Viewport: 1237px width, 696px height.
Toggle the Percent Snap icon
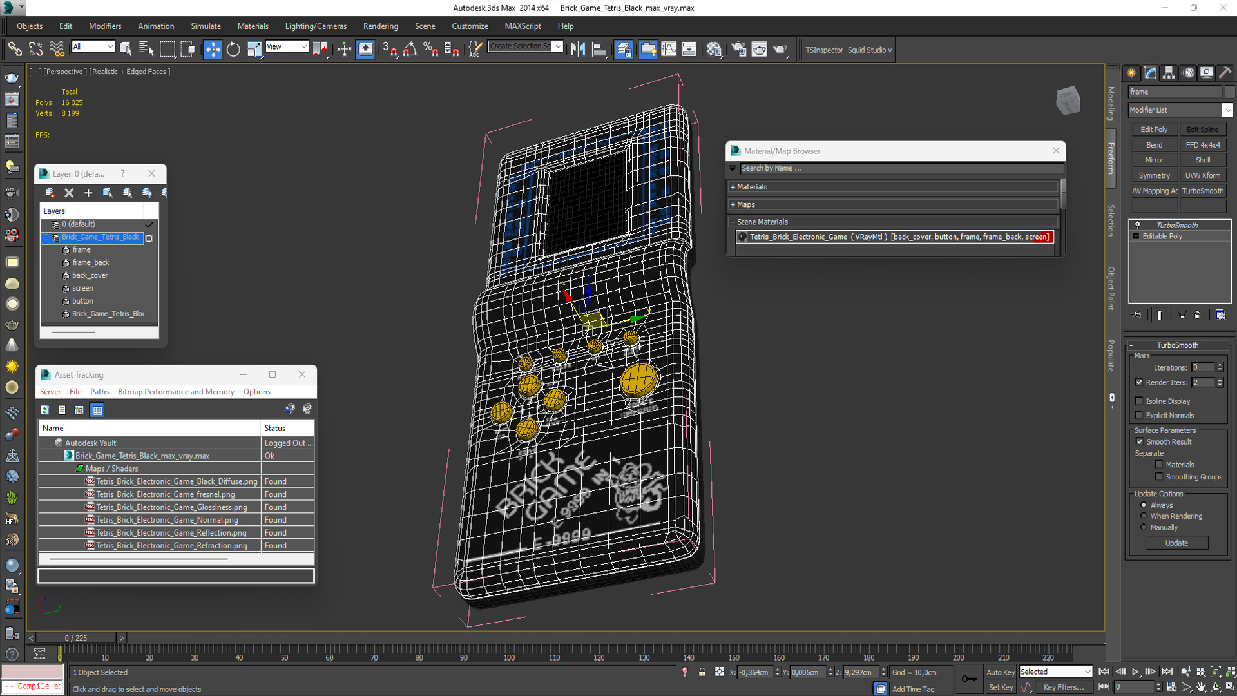coord(431,50)
